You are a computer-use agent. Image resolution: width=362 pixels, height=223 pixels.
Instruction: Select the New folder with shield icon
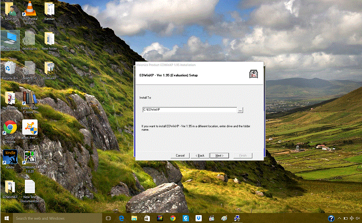(10, 100)
